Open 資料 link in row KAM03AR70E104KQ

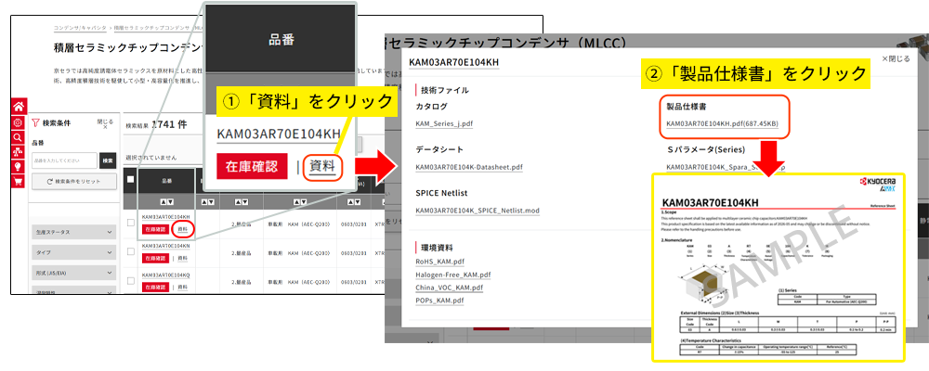tap(182, 288)
